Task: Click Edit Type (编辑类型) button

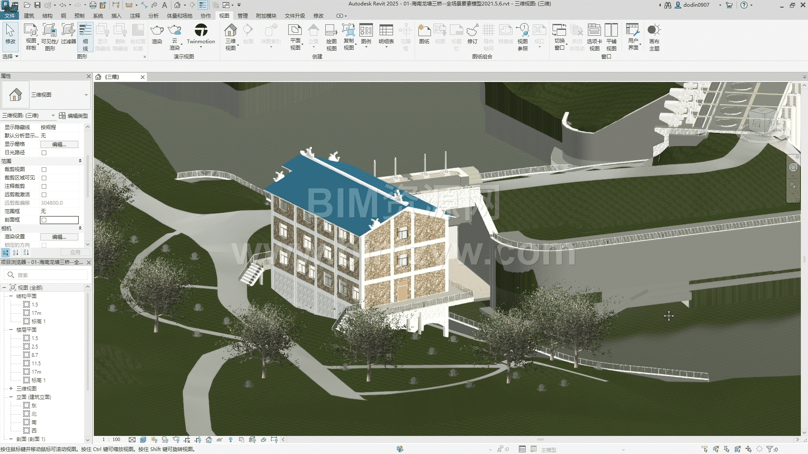Action: pyautogui.click(x=74, y=116)
